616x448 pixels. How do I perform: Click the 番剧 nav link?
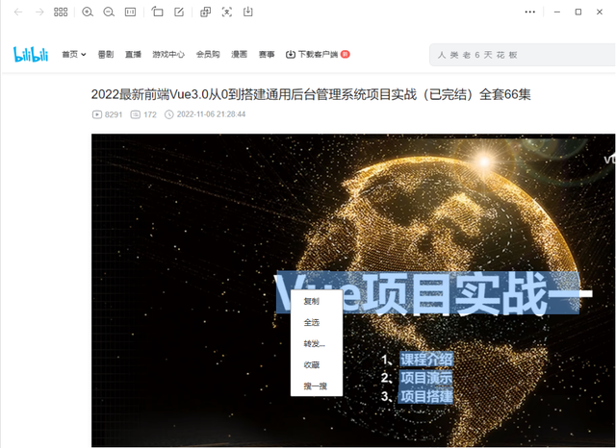click(106, 55)
